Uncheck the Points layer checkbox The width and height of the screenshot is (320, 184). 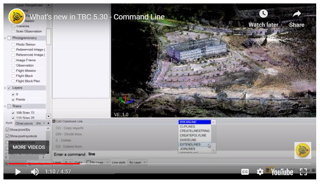(13, 100)
